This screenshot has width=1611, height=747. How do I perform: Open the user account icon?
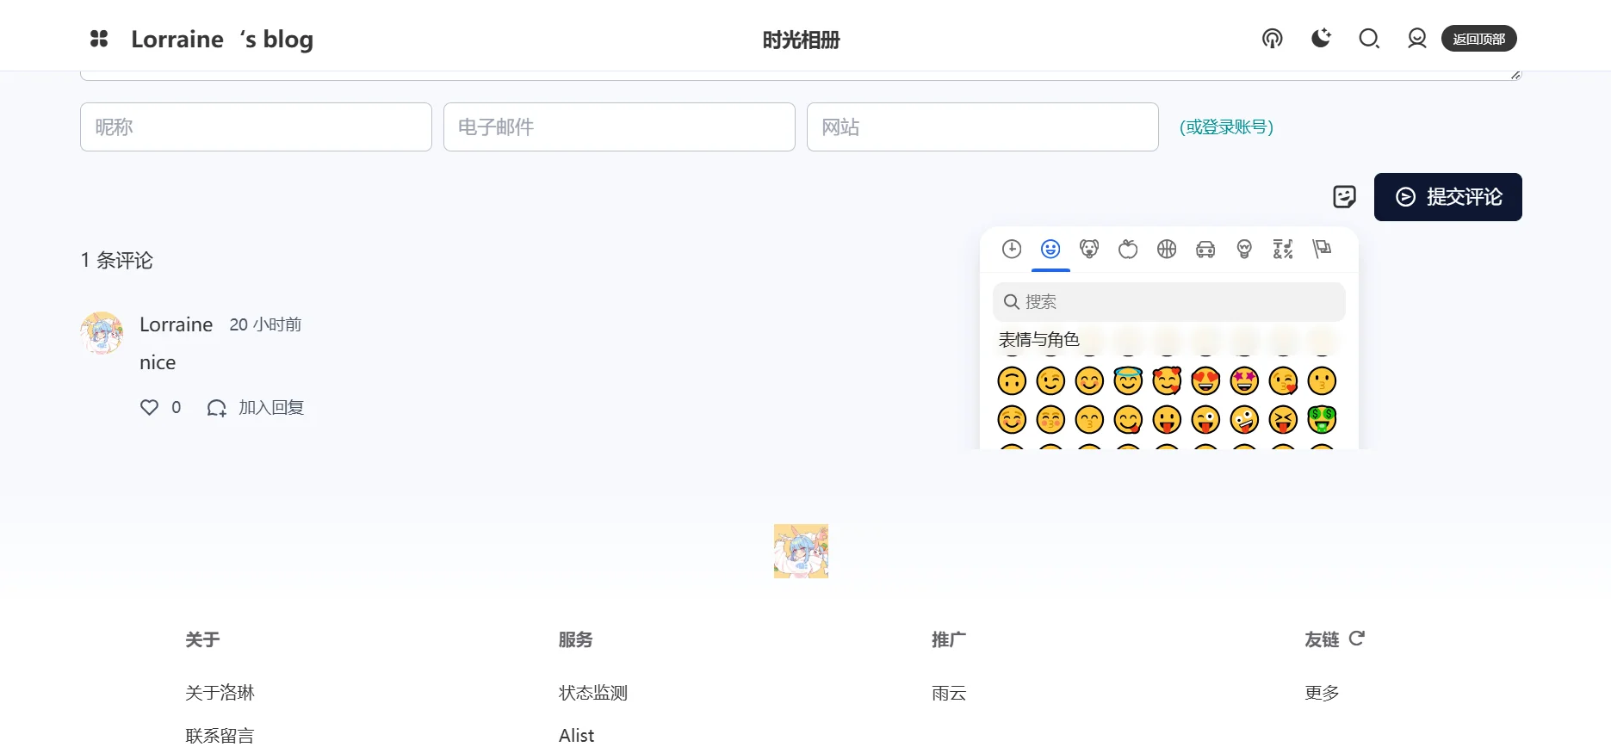point(1416,39)
